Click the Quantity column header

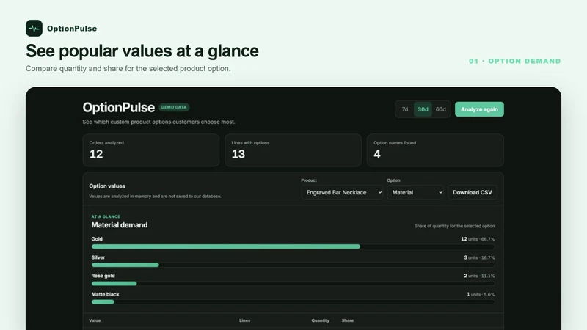coord(321,320)
